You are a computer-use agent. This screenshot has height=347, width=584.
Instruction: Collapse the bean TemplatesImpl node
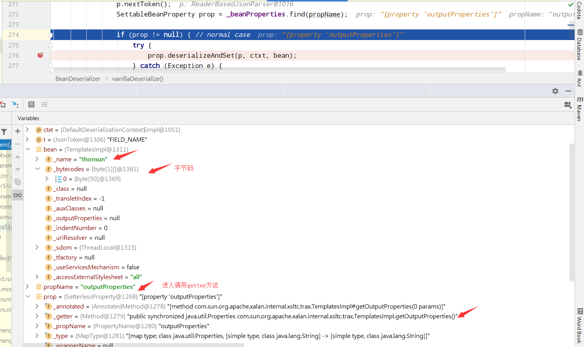coord(27,149)
